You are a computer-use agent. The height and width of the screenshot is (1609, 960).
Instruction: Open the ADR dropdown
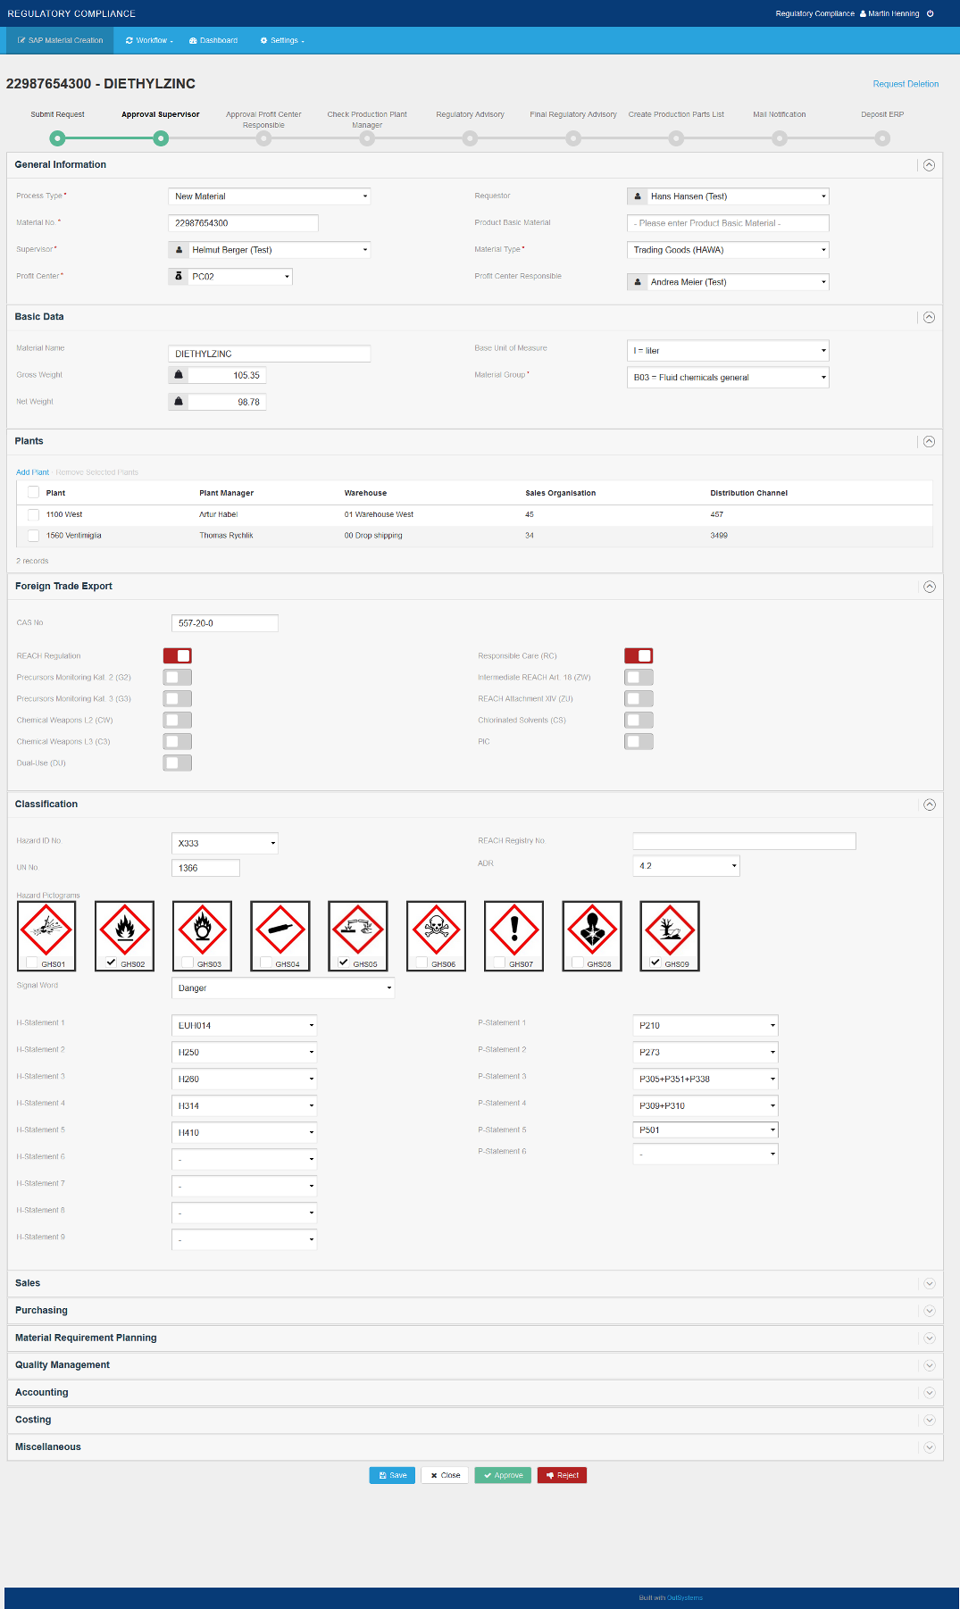click(687, 866)
